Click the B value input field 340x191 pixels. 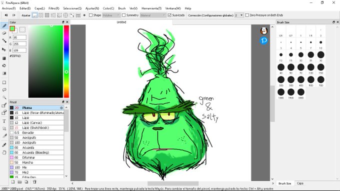pyautogui.click(x=19, y=50)
